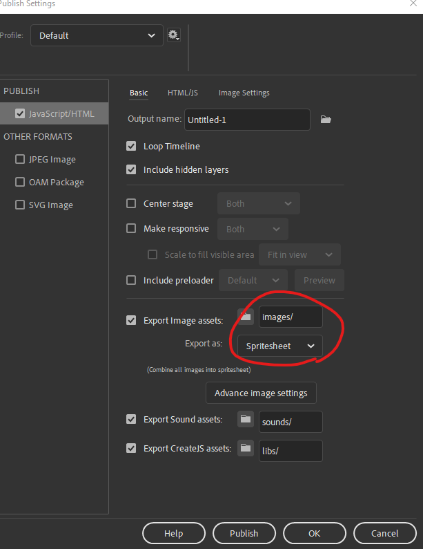Click the output name folder browse icon
The height and width of the screenshot is (549, 423).
point(326,120)
